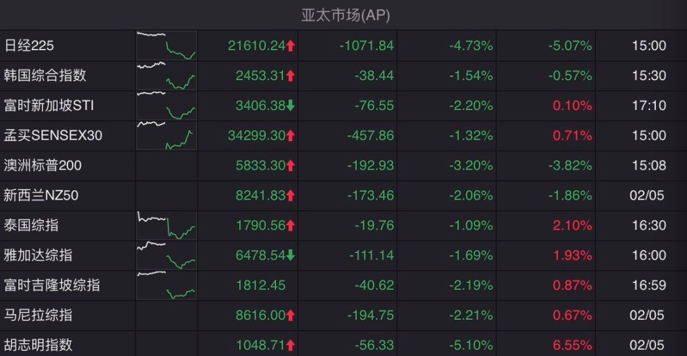Image resolution: width=687 pixels, height=356 pixels.
Task: Click the green down arrow beside 3406.38
Action: [291, 106]
